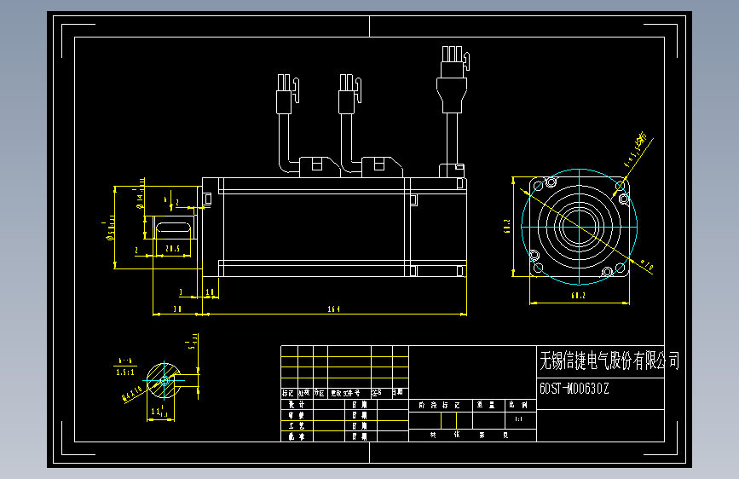Select the cyan bolt circle on flange view
The width and height of the screenshot is (739, 479).
580,227
